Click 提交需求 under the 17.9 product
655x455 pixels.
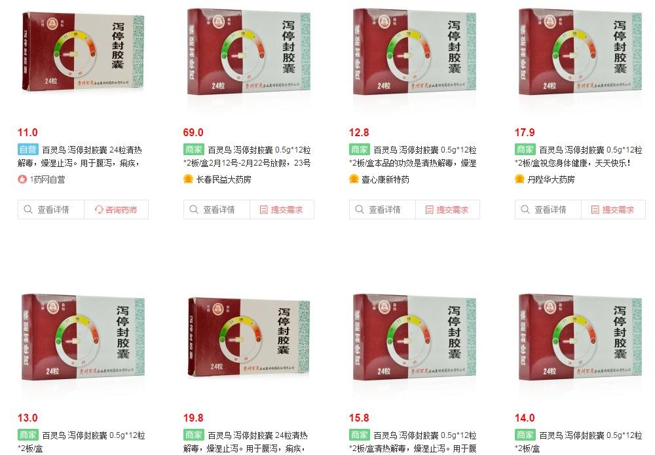(x=613, y=209)
